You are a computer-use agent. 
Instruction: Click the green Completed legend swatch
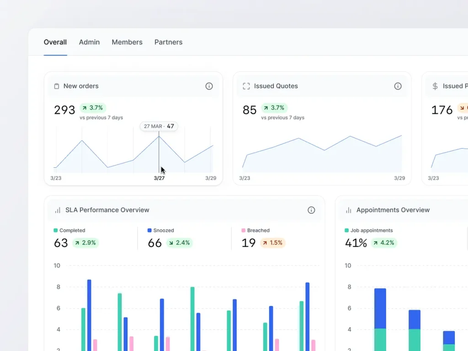(55, 230)
